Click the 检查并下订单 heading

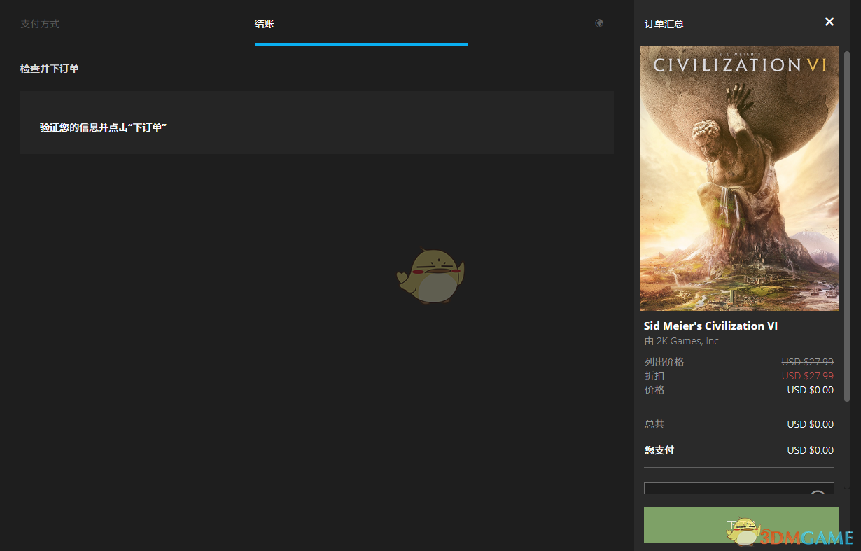pyautogui.click(x=50, y=69)
